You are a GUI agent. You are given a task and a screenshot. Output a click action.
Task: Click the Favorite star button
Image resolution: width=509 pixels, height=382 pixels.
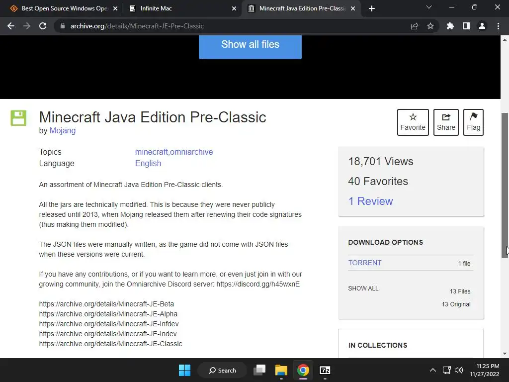point(413,122)
